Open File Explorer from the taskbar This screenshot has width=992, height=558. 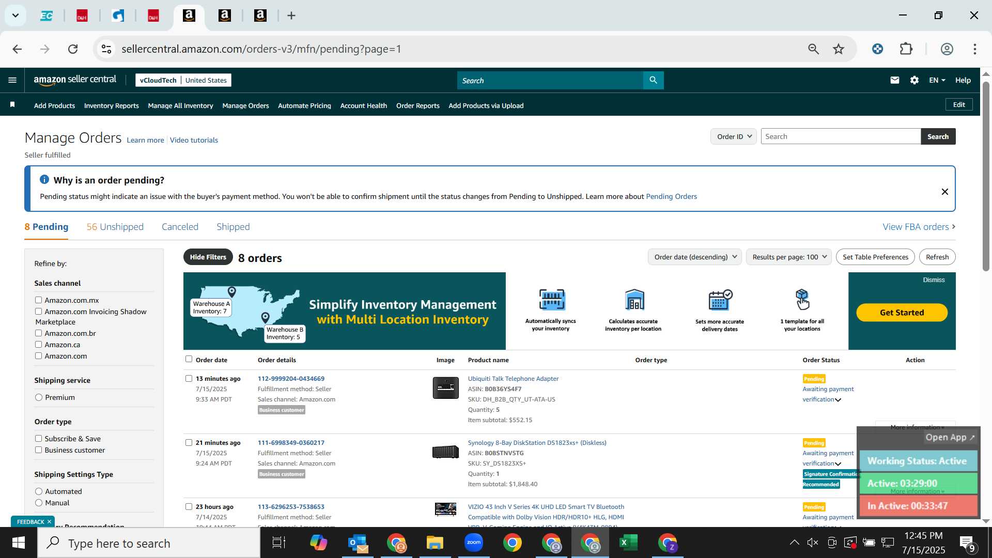click(435, 543)
